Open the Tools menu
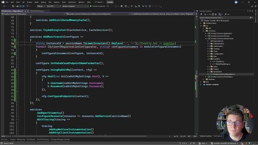 point(64,2)
